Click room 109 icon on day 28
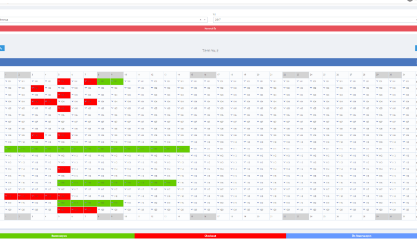Image resolution: width=417 pixels, height=239 pixels. (x=365, y=135)
